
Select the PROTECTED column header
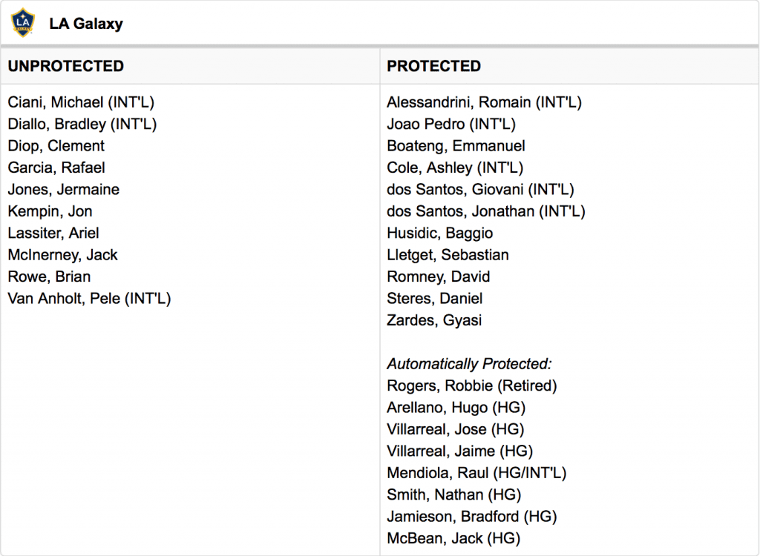[x=433, y=66]
